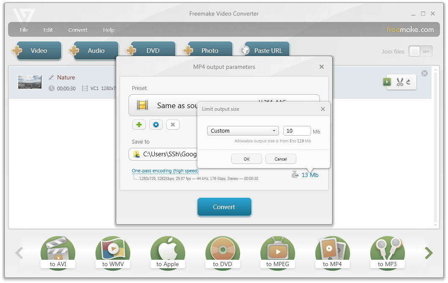Switch the Join files toggle on
448x283 pixels.
point(420,51)
